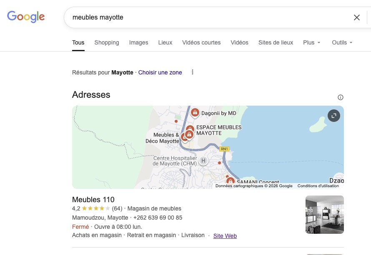
Task: Click the small red dot near the hospital
Action: 219,163
